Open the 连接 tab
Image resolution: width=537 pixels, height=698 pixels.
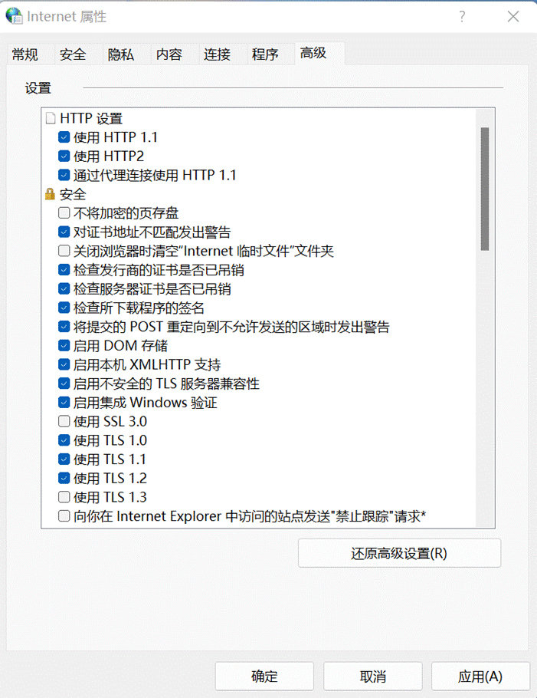pyautogui.click(x=217, y=54)
